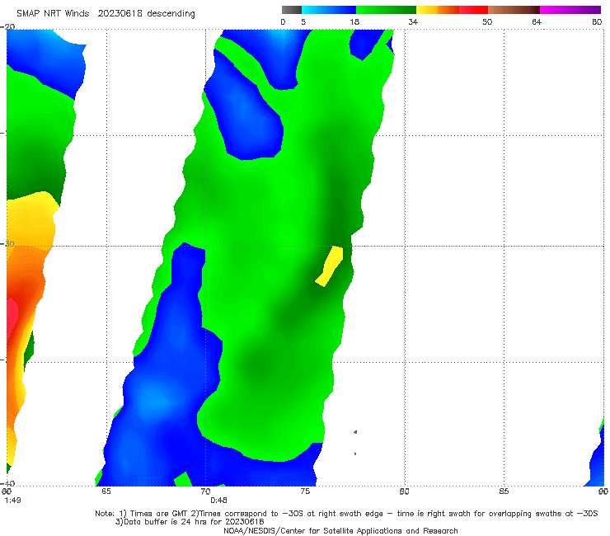Click the colorbar label '64'
Image resolution: width=610 pixels, height=536 pixels.
[537, 22]
